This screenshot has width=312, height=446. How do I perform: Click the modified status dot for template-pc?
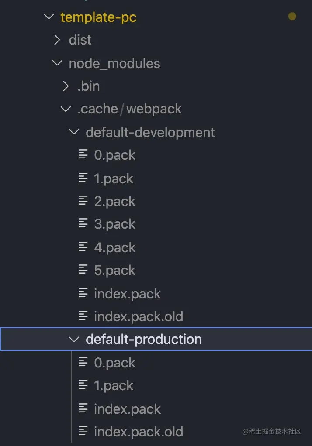(x=292, y=17)
